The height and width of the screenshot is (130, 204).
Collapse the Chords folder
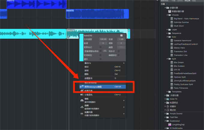tap(167, 15)
